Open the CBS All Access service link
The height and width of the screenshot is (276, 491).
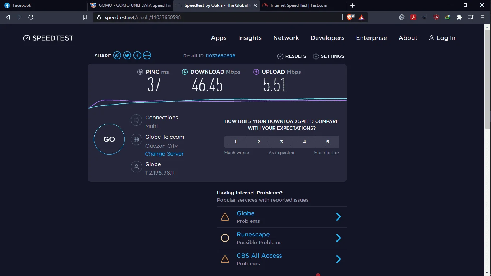pos(259,256)
